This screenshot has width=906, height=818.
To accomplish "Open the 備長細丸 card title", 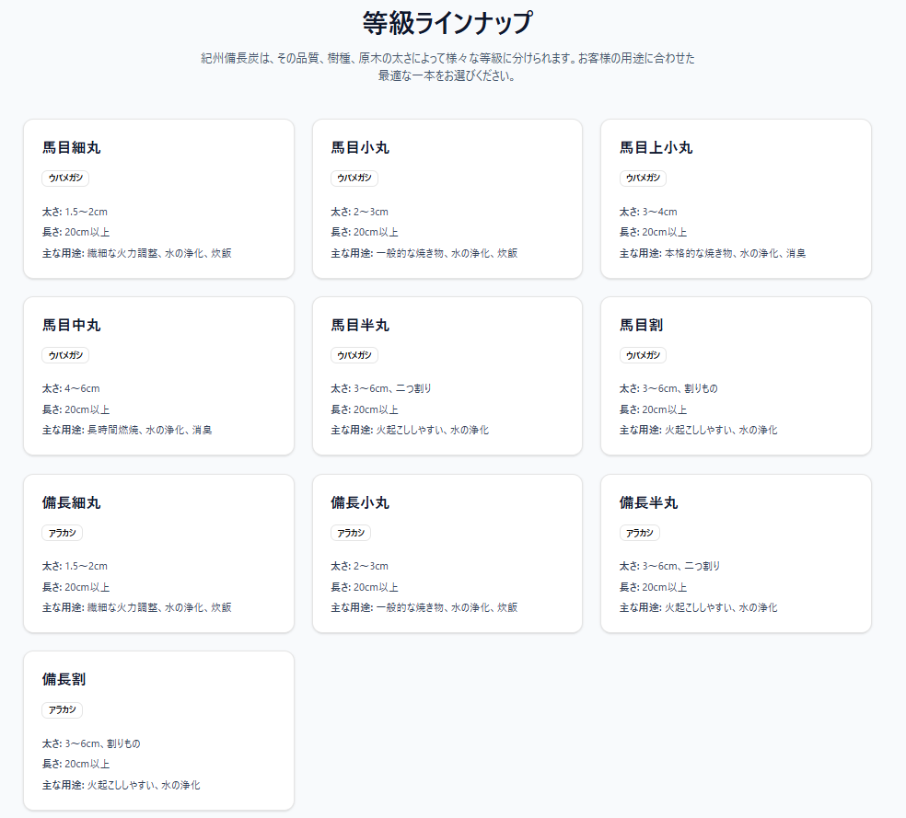I will [72, 503].
